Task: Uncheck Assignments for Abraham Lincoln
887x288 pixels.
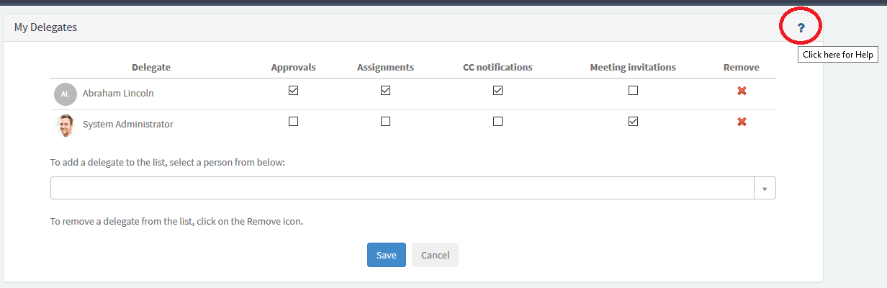Action: tap(385, 91)
